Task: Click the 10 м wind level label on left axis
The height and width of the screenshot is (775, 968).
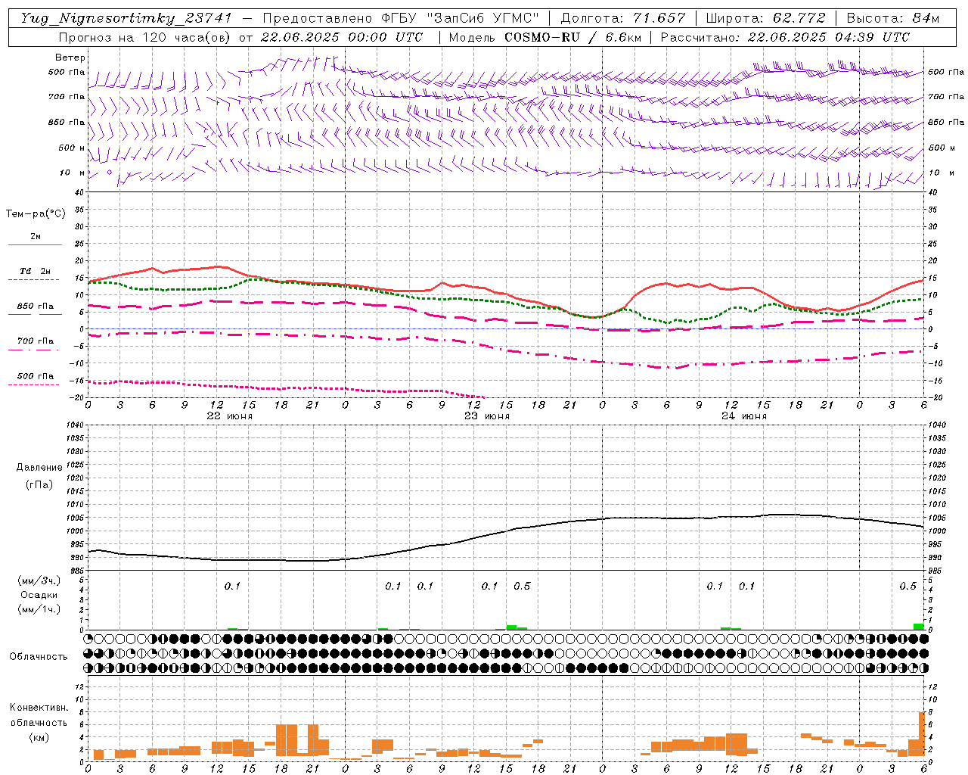Action: (73, 173)
